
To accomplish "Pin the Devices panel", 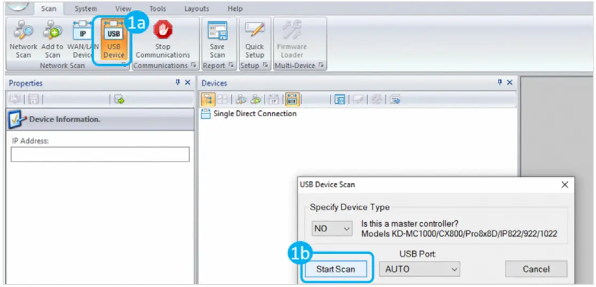I will (x=500, y=83).
